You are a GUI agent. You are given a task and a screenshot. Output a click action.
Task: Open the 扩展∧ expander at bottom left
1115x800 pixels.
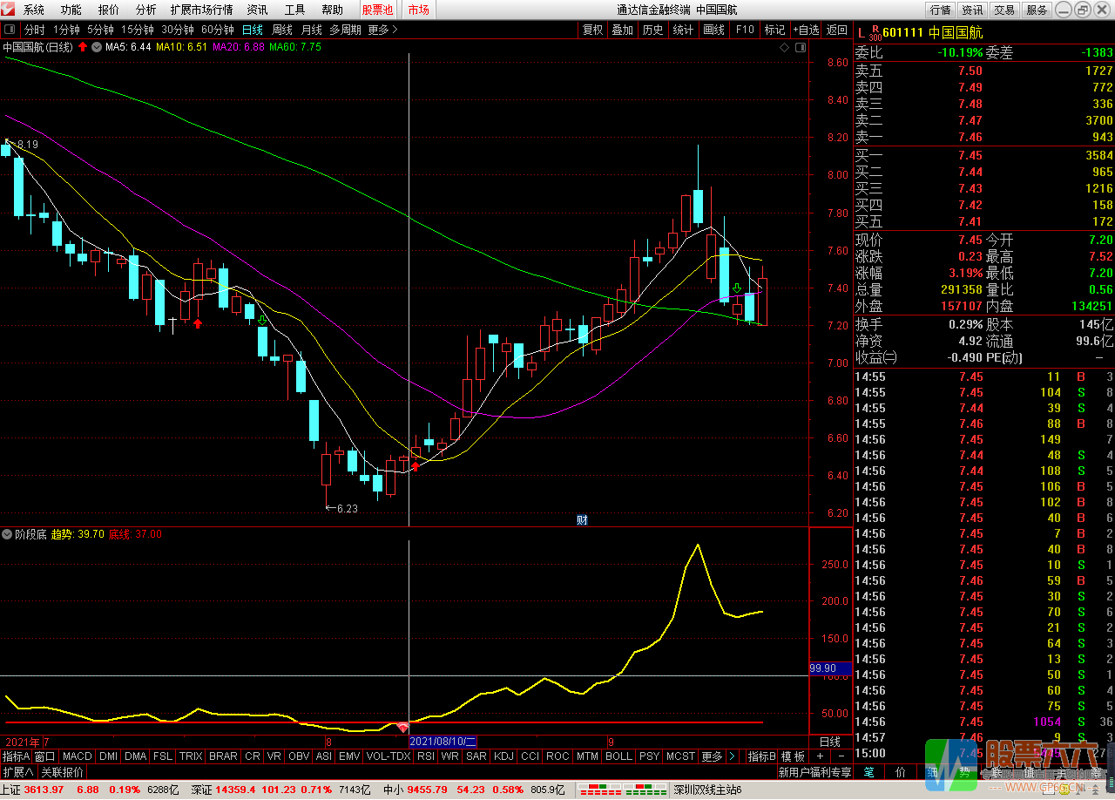click(x=18, y=772)
